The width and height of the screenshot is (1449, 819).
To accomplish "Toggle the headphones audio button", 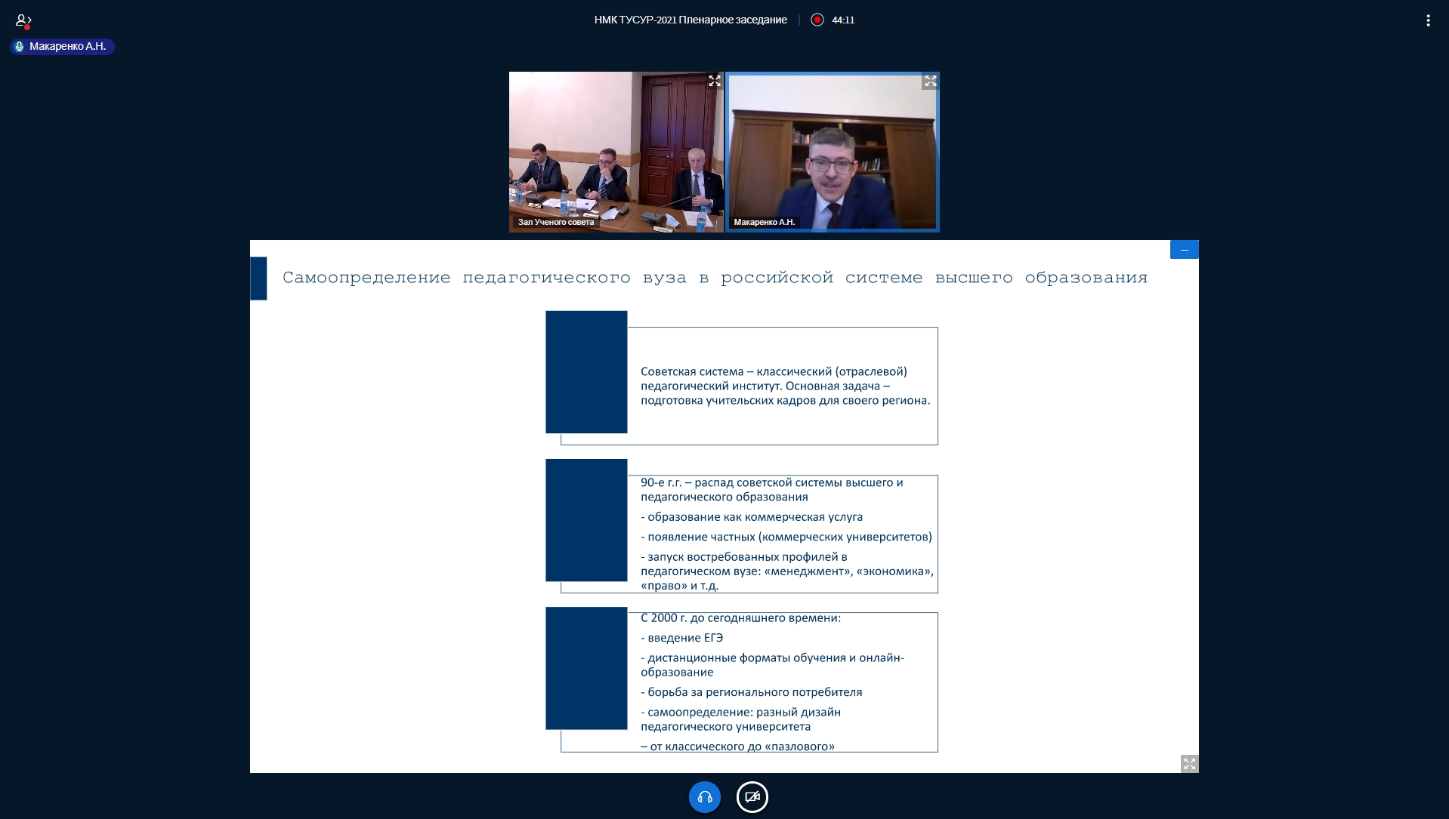I will coord(704,797).
